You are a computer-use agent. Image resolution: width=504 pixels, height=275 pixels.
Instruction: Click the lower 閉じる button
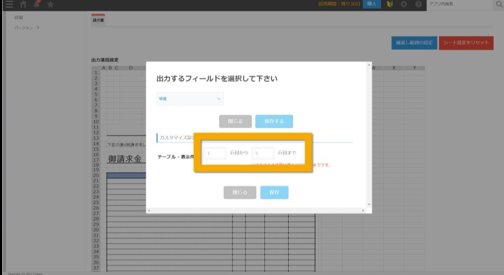click(x=240, y=192)
